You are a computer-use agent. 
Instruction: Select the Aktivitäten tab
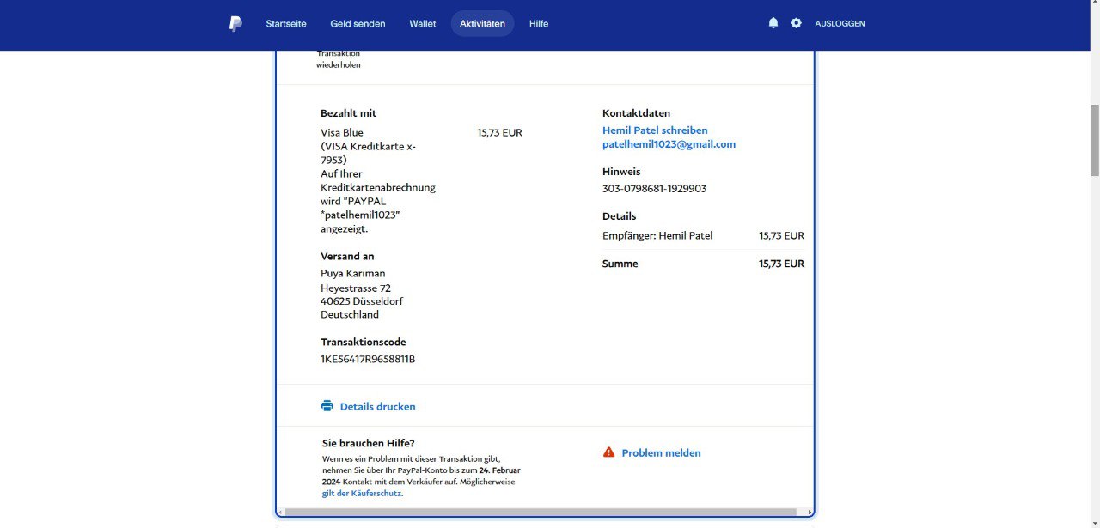[x=482, y=24]
